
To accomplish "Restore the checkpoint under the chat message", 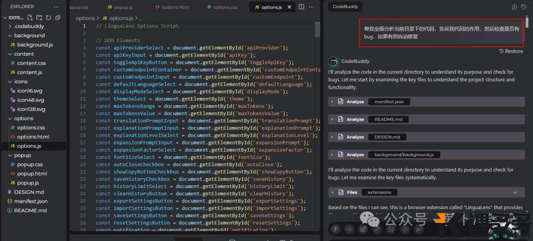I will 511,51.
